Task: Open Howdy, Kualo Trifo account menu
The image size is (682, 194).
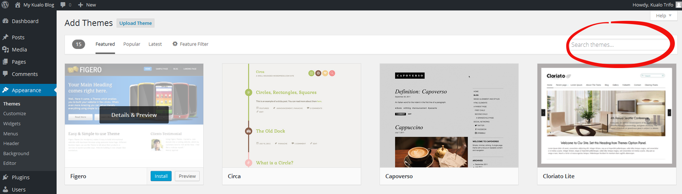Action: [653, 5]
